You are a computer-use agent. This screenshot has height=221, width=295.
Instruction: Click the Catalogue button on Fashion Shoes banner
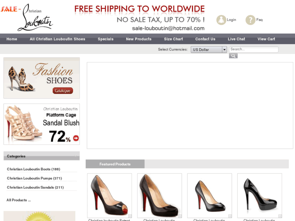(62, 90)
